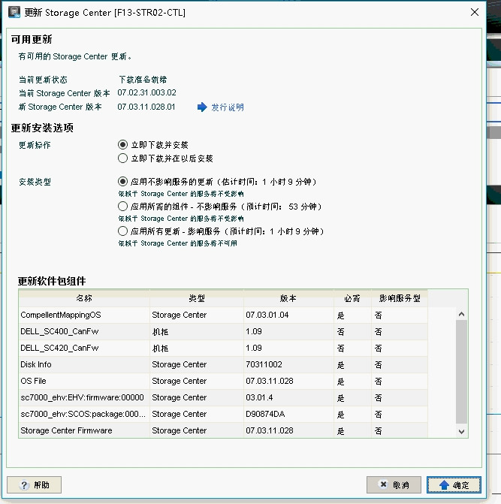Click up arrow icon on 确定 button
This screenshot has width=501, height=504.
(444, 485)
